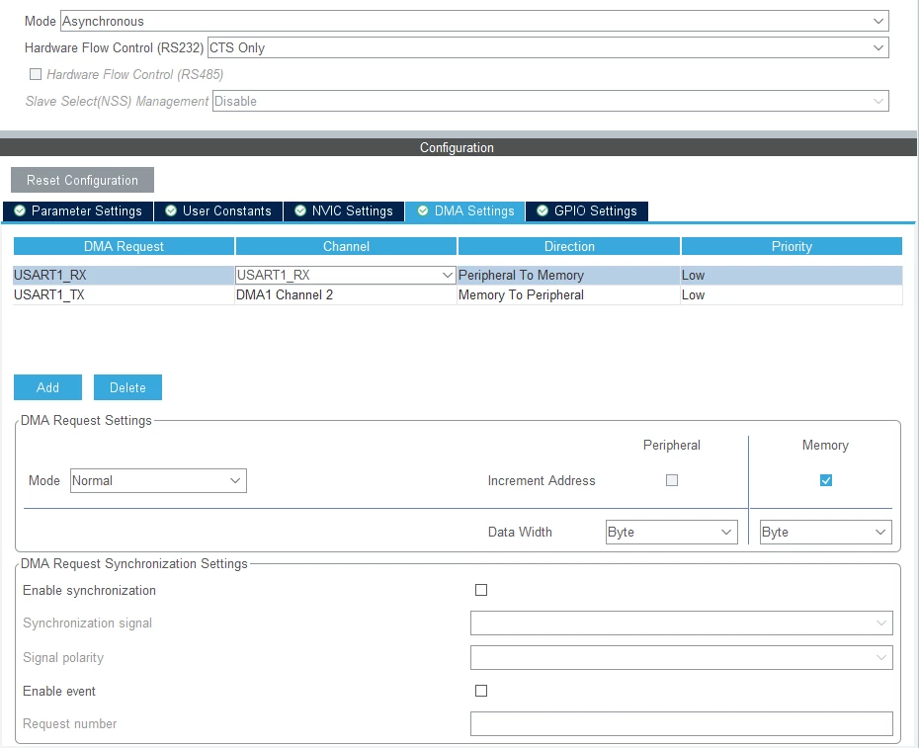This screenshot has height=748, width=919.
Task: Click the Add button
Action: point(48,387)
